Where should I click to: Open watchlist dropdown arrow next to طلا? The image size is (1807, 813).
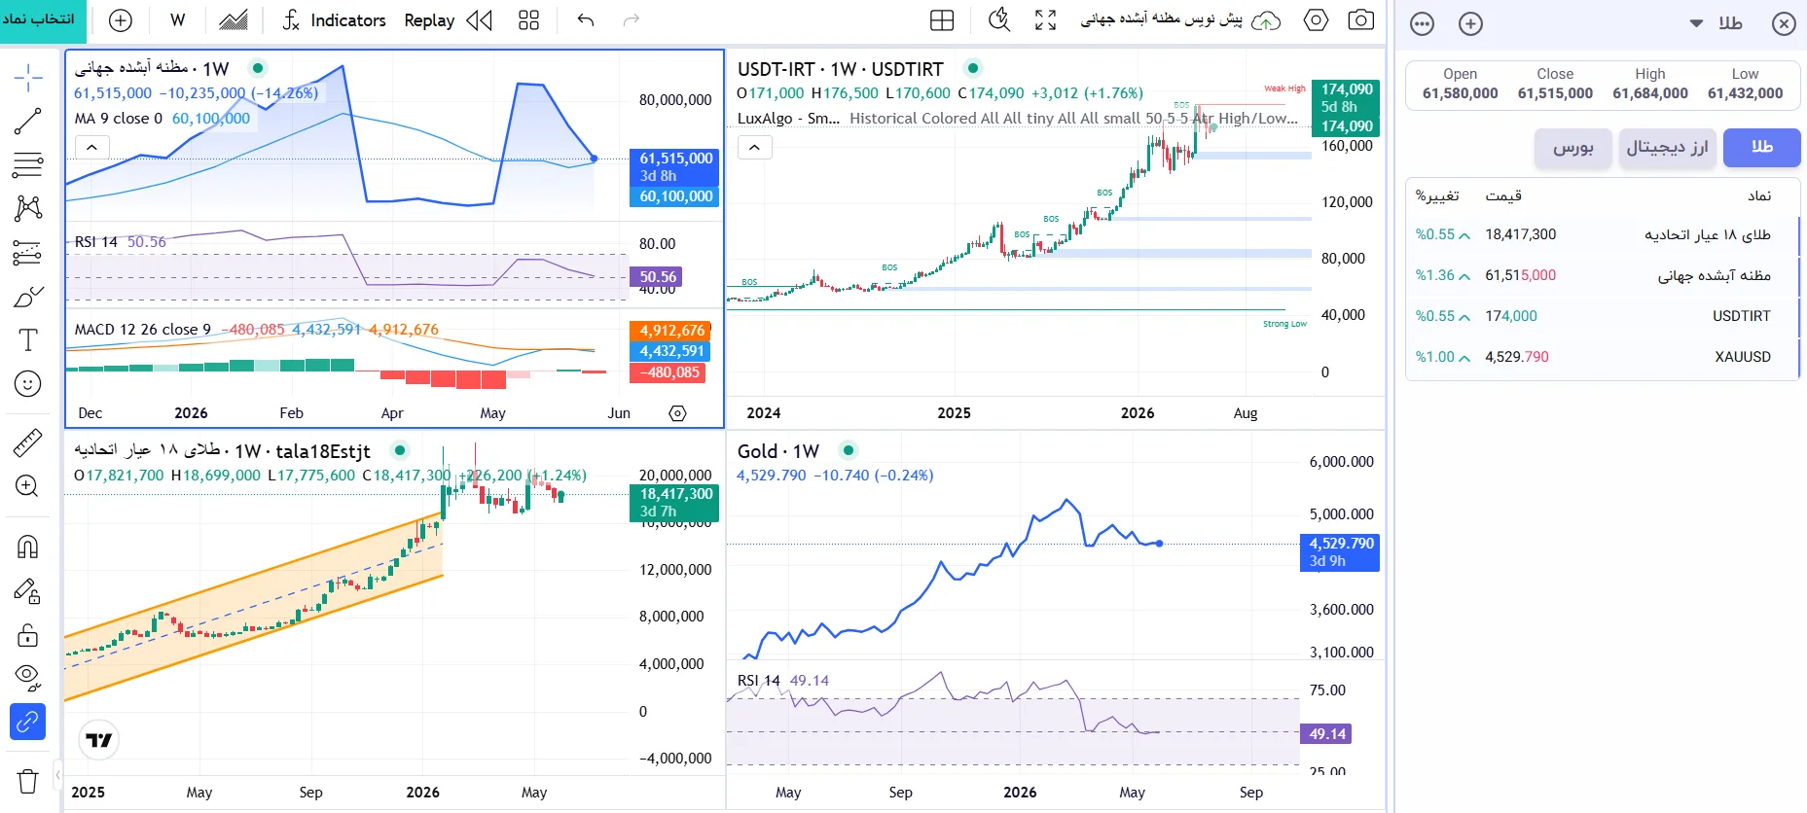coord(1696,23)
